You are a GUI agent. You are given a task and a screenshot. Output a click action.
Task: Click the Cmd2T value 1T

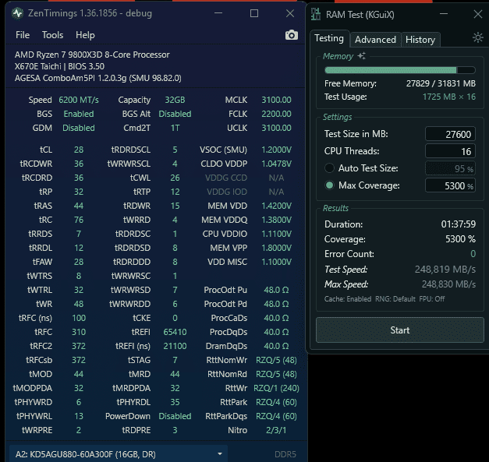tap(175, 128)
